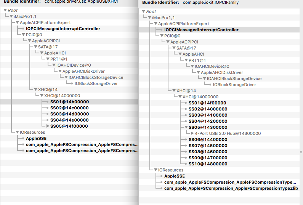The height and width of the screenshot is (205, 303).
Task: Collapse PCI0@0 node in left window
Action: tap(23, 35)
